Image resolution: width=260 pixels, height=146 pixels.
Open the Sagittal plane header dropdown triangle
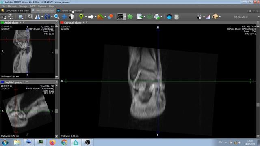pos(27,82)
